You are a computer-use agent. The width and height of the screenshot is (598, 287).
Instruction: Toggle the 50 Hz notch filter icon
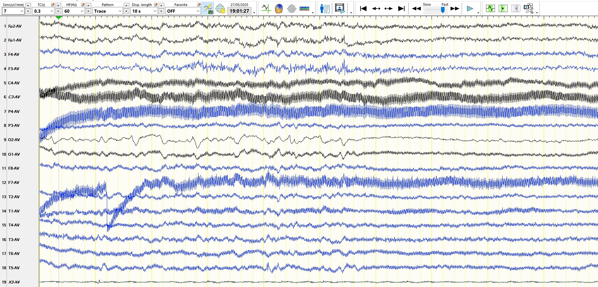point(208,9)
